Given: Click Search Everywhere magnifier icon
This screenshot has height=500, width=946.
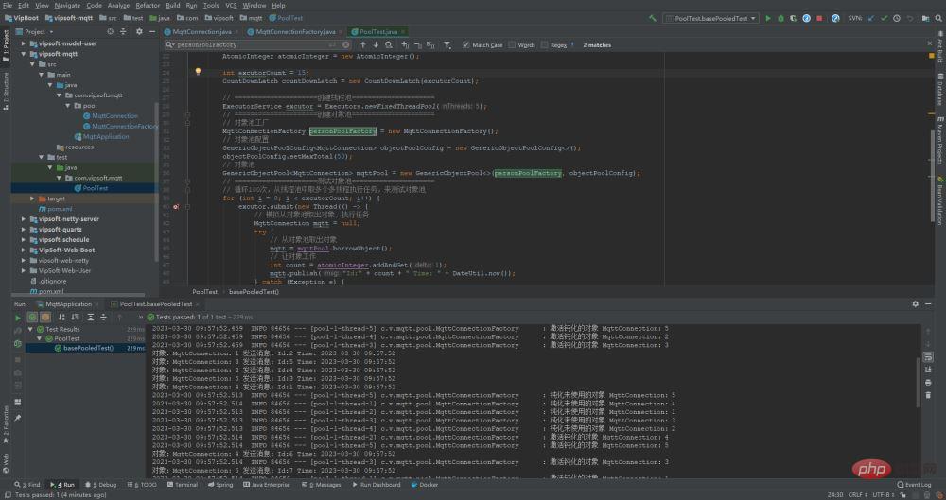Looking at the screenshot, I should [938, 18].
